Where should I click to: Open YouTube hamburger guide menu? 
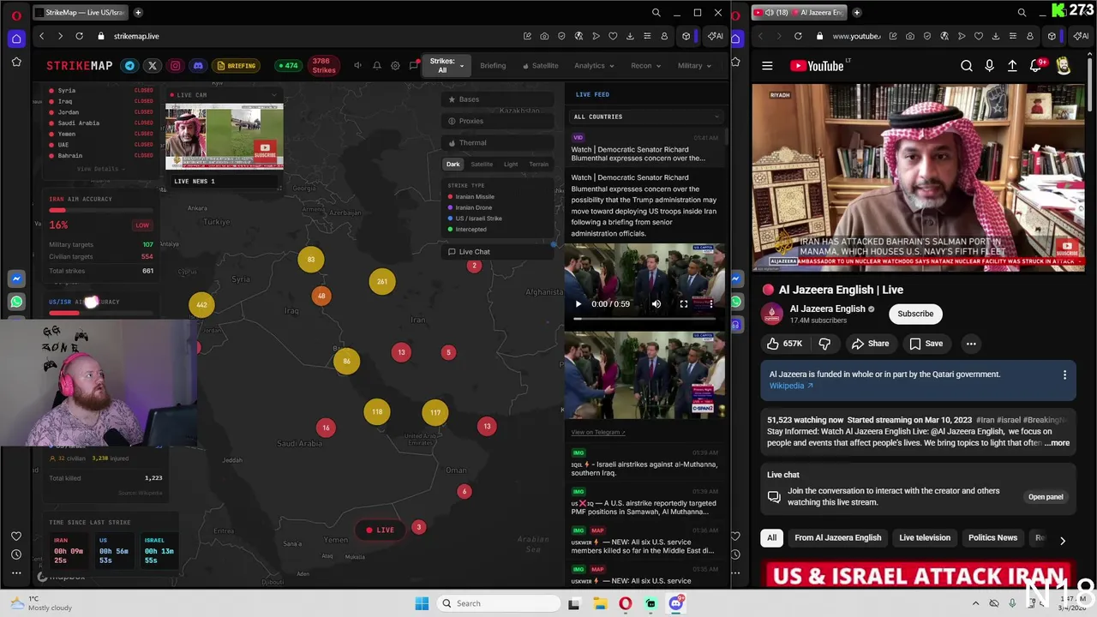pos(767,66)
